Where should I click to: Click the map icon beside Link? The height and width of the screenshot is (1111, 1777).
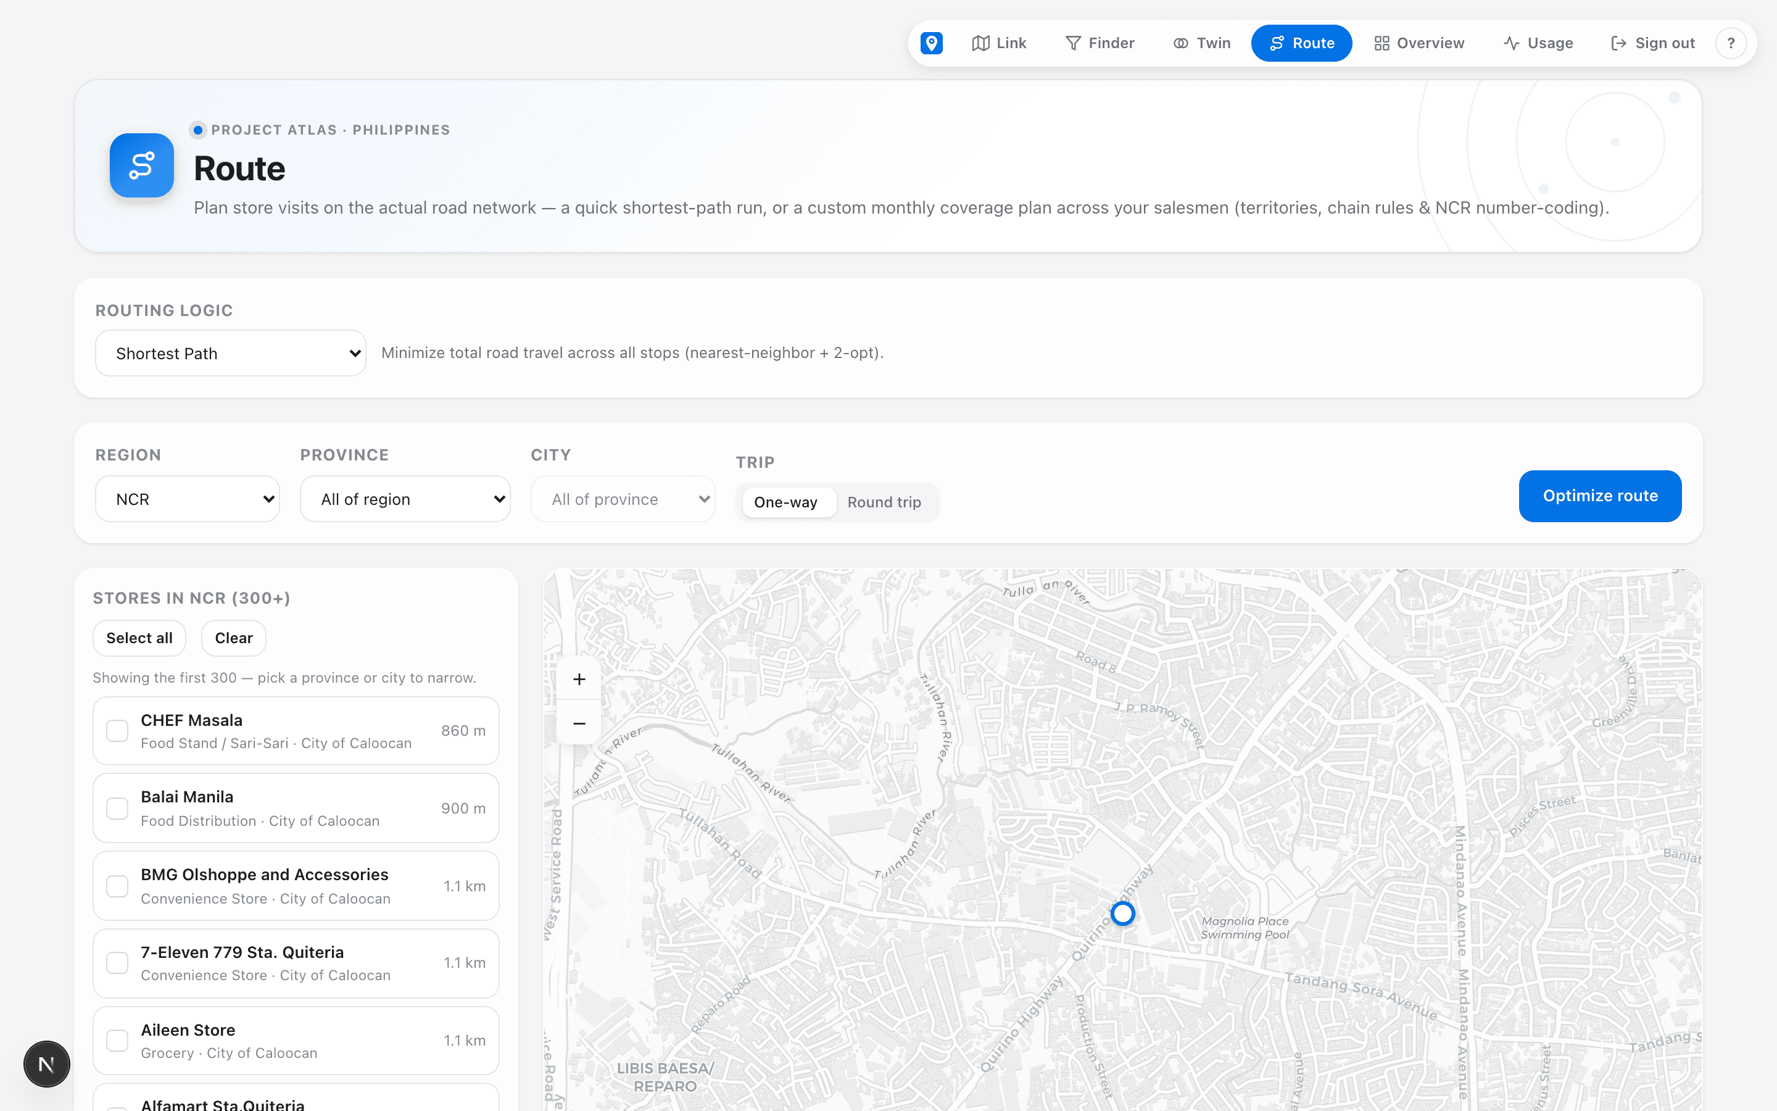coord(980,43)
